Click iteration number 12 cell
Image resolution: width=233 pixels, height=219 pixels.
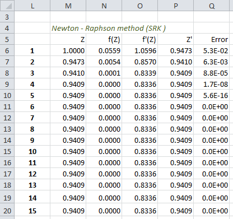(x=32, y=174)
